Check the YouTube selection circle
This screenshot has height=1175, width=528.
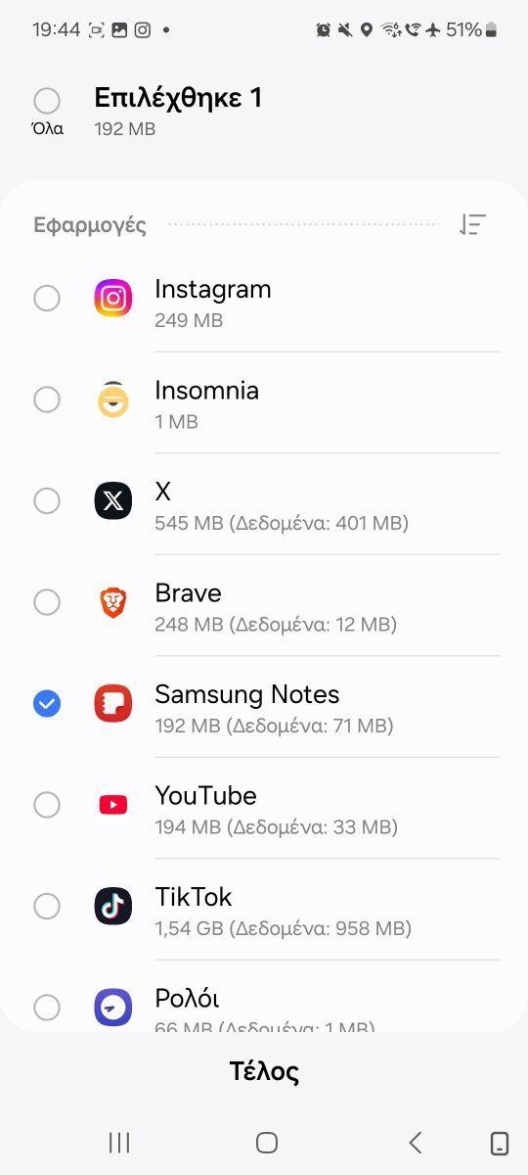(47, 805)
